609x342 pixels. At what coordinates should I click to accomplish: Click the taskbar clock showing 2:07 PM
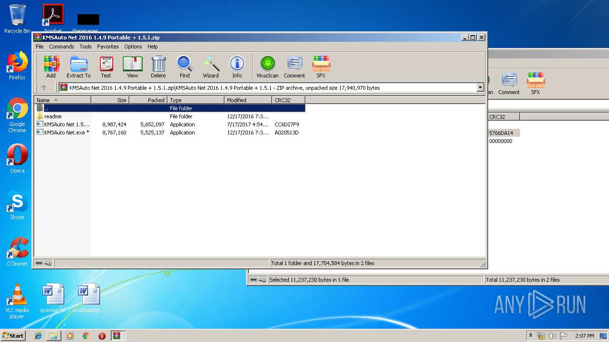[584, 336]
